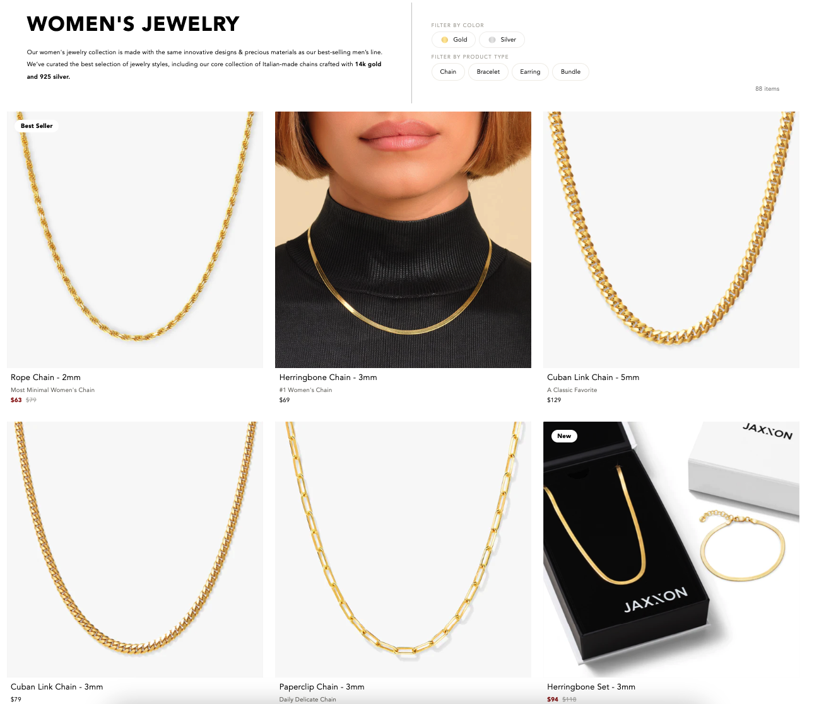Open the Rope Chain 2mm product image
Image resolution: width=819 pixels, height=704 pixels.
[x=135, y=239]
